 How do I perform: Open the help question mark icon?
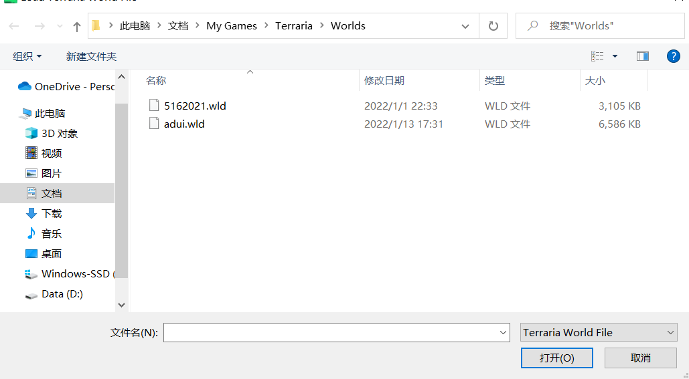point(674,56)
